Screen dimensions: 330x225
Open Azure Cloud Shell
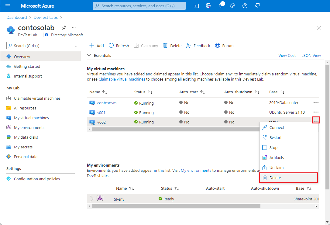pyautogui.click(x=196, y=5)
